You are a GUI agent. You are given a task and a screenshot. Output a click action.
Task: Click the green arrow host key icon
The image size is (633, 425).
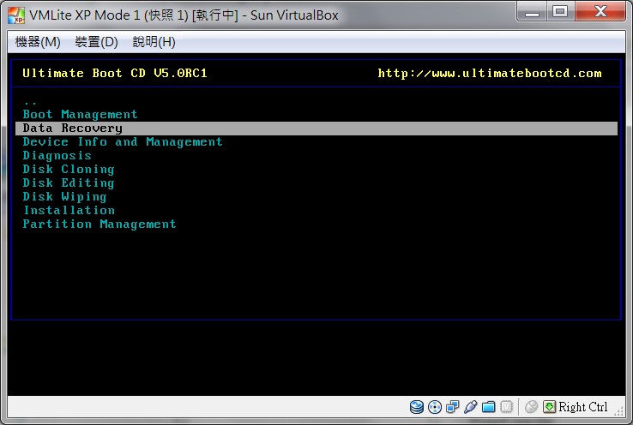549,407
